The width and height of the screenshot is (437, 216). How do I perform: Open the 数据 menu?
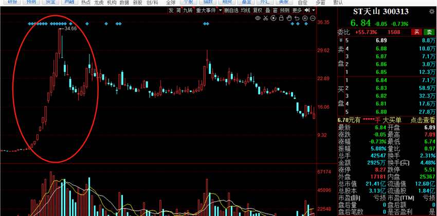(x=124, y=3)
